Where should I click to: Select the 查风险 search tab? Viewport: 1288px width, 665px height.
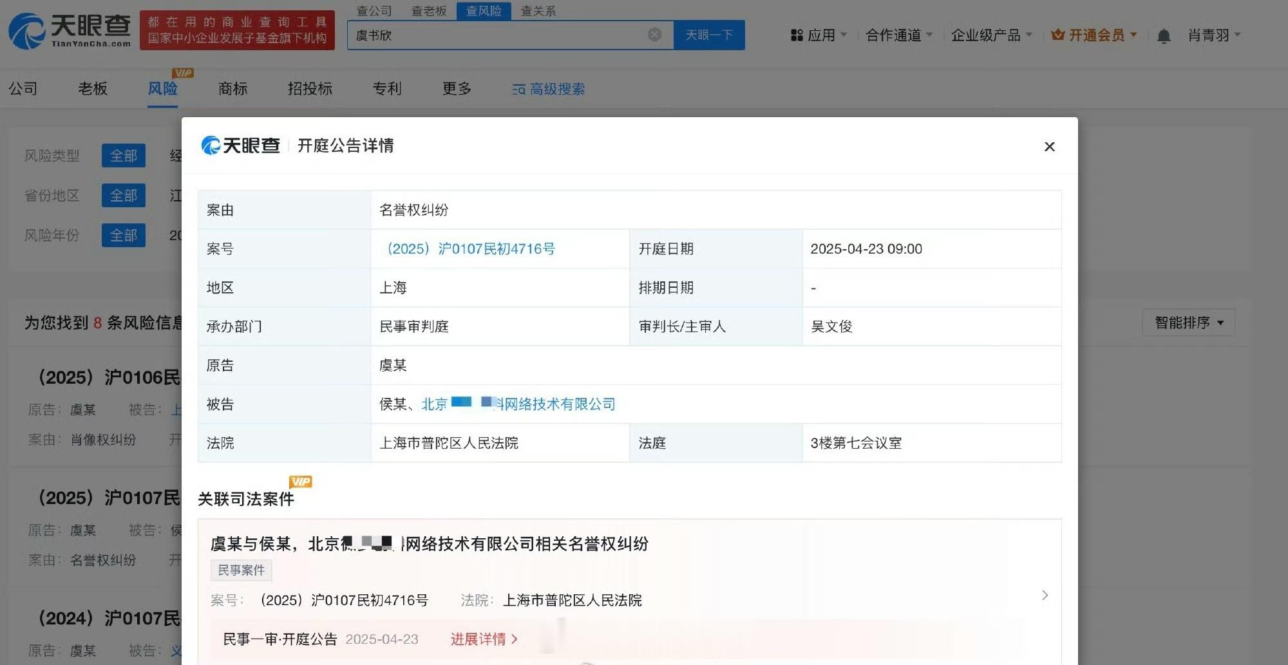point(484,11)
